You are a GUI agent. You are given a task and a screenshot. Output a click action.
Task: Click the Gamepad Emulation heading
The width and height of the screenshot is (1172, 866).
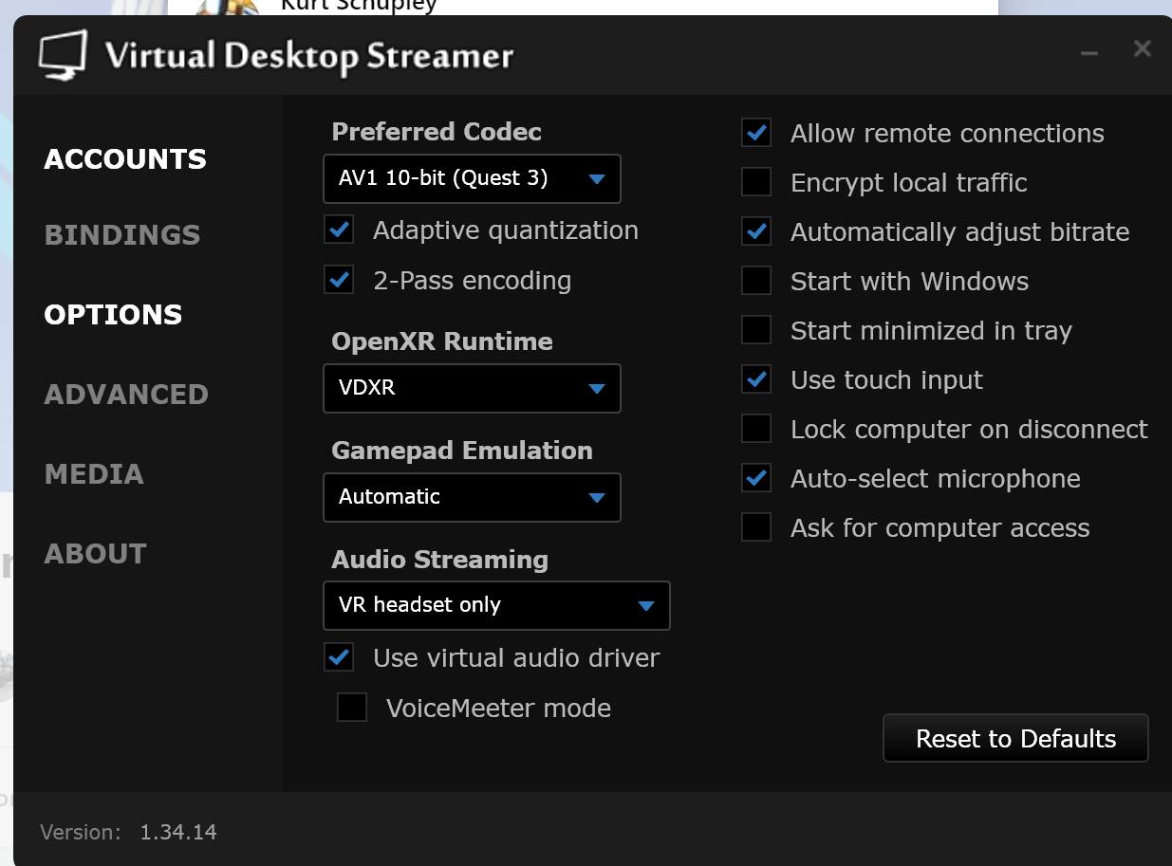pyautogui.click(x=462, y=451)
